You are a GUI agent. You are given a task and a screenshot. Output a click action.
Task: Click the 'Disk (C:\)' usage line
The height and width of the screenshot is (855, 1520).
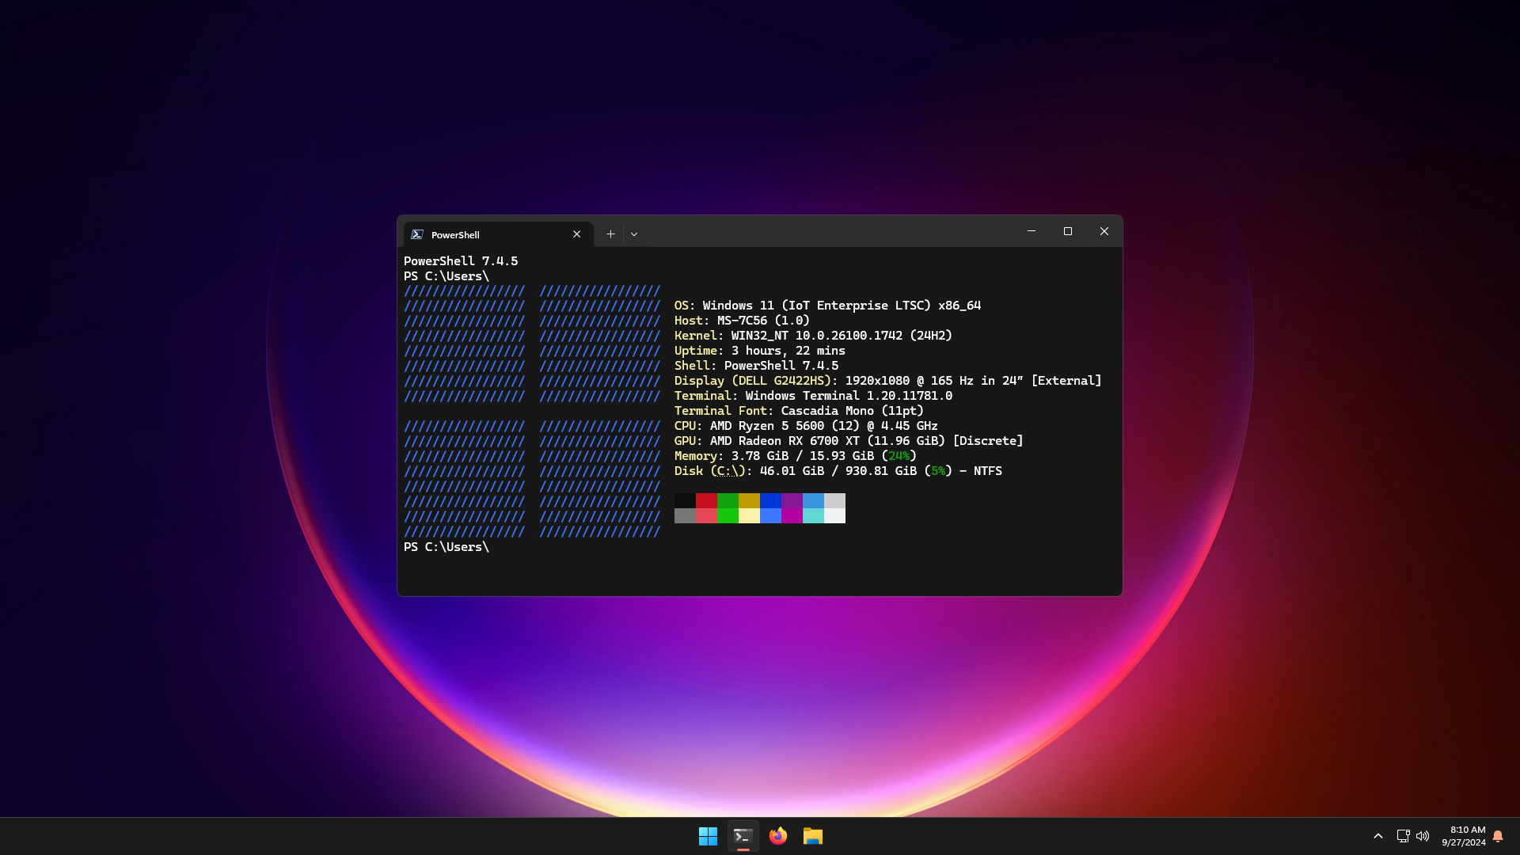pyautogui.click(x=838, y=471)
